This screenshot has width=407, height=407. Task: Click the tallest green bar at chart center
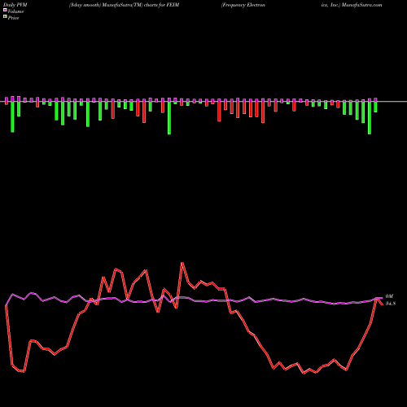pos(169,118)
